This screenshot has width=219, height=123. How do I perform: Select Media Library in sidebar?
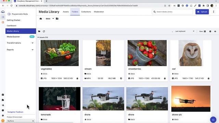pos(21,31)
